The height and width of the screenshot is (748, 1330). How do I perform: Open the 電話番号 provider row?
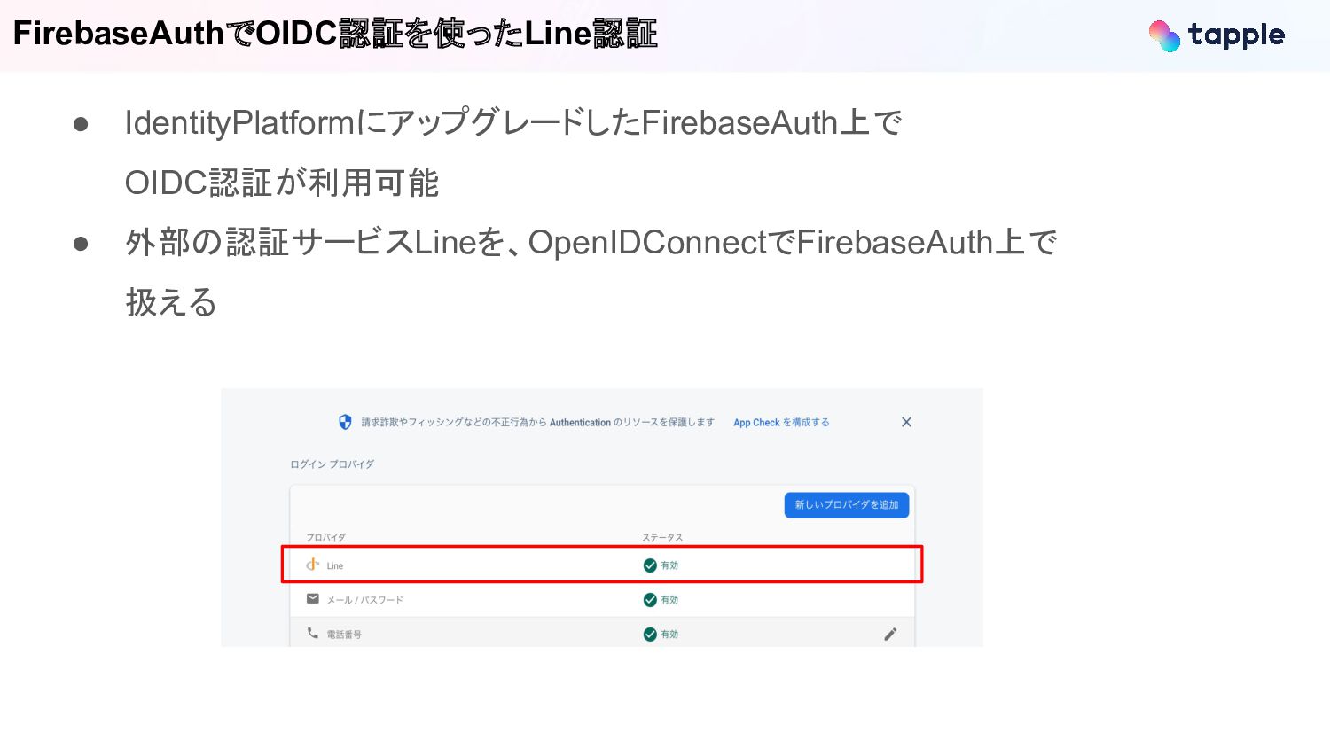344,635
